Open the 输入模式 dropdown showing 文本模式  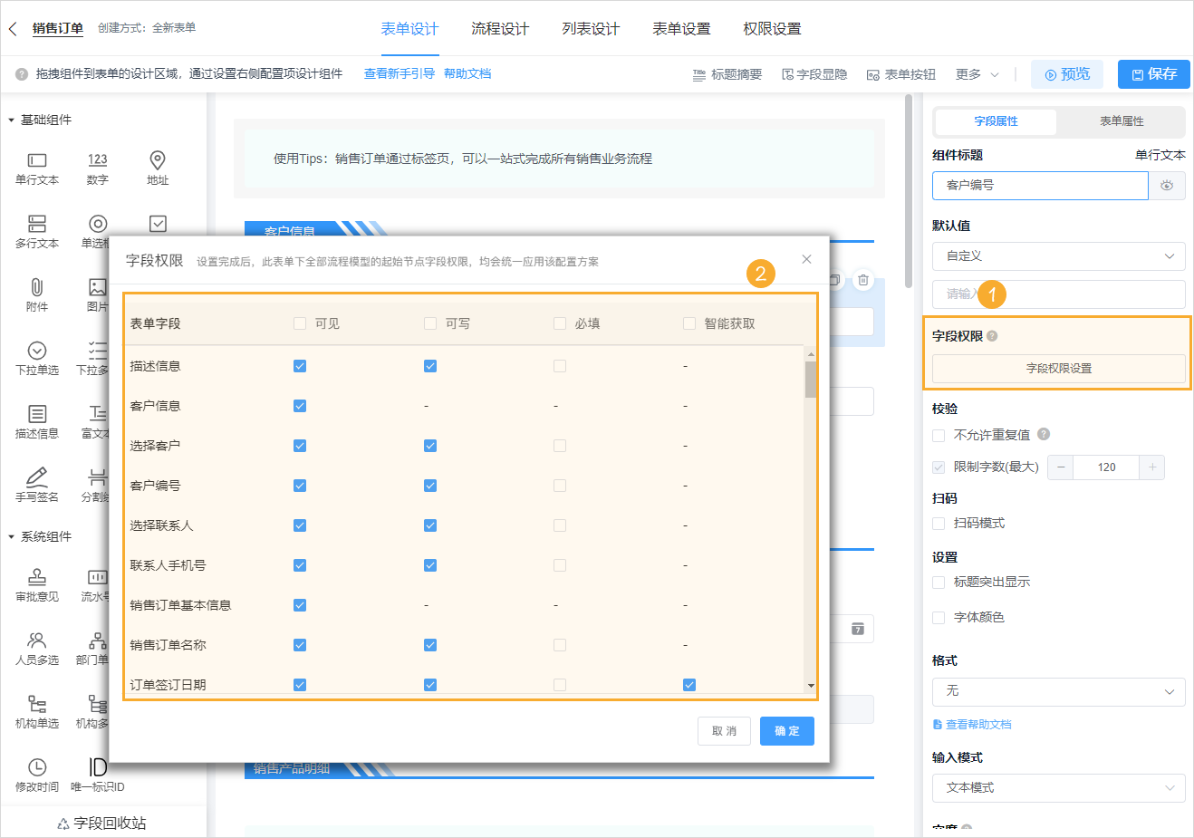[x=1058, y=787]
